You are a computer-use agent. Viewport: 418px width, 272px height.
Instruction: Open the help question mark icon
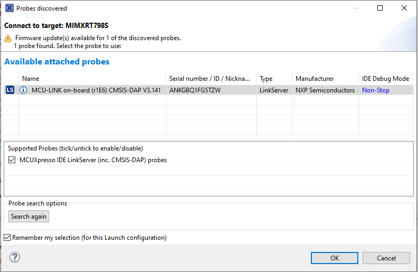coord(15,257)
